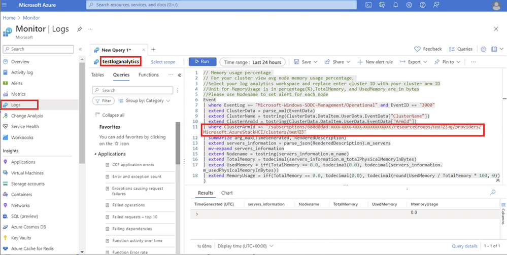Open the user account avatar

pyautogui.click(x=496, y=5)
